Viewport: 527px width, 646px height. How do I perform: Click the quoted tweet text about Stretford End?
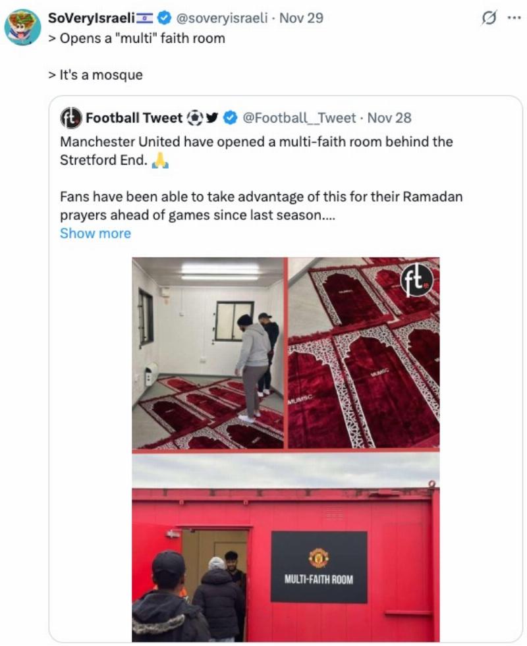coord(257,150)
